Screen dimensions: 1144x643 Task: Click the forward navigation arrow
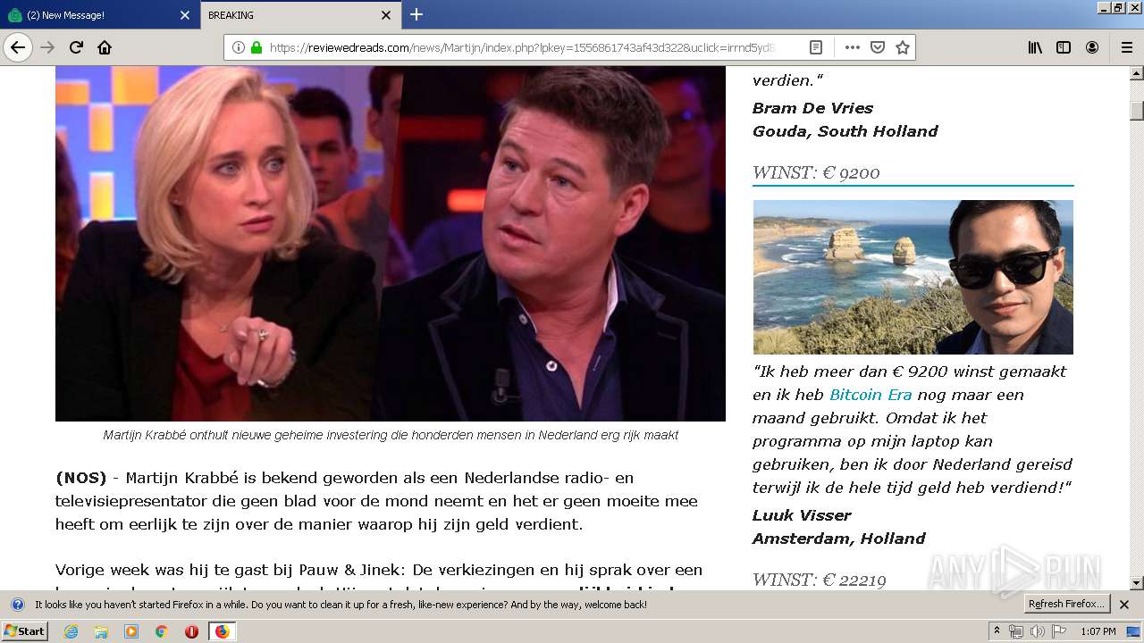pyautogui.click(x=47, y=47)
